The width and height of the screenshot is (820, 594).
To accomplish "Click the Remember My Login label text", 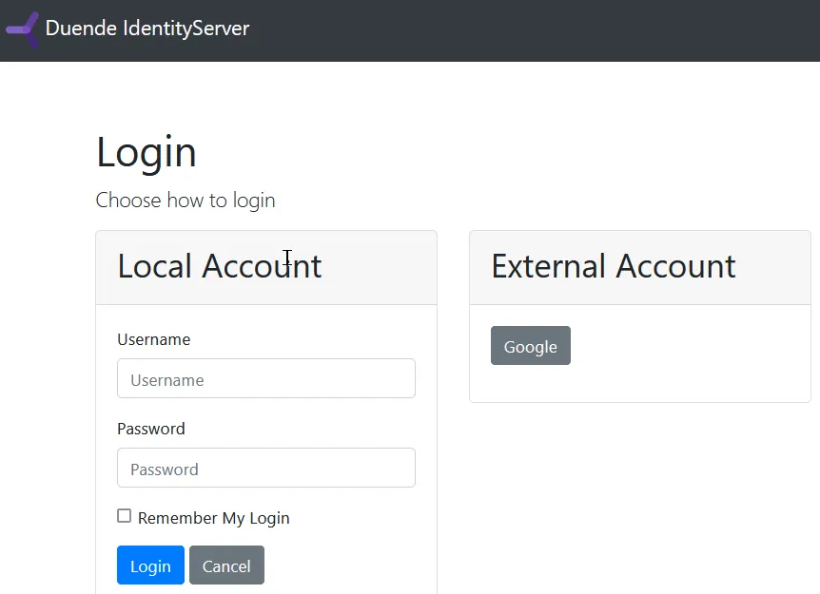I will coord(212,517).
